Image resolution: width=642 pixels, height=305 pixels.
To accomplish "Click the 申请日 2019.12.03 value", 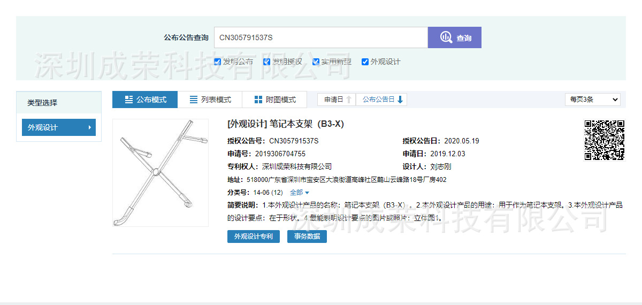I will [448, 154].
